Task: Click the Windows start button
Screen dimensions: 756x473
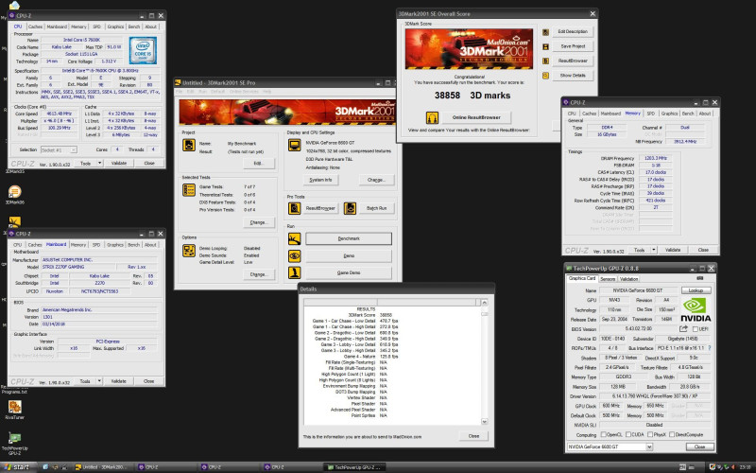Action: (16, 467)
